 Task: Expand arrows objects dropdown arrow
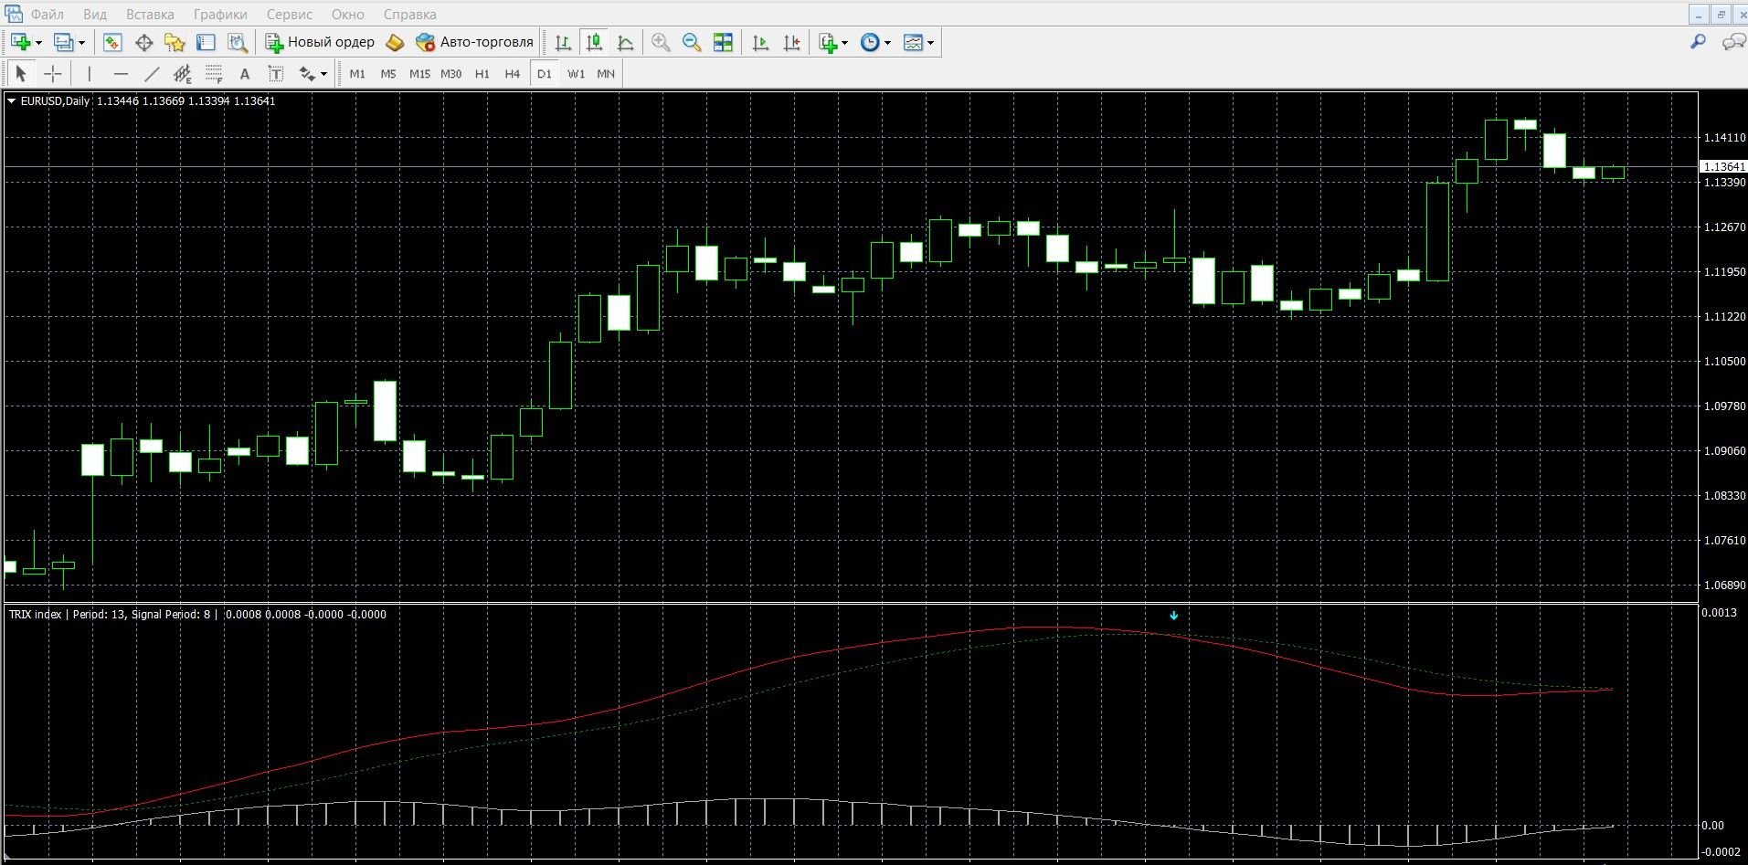323,74
